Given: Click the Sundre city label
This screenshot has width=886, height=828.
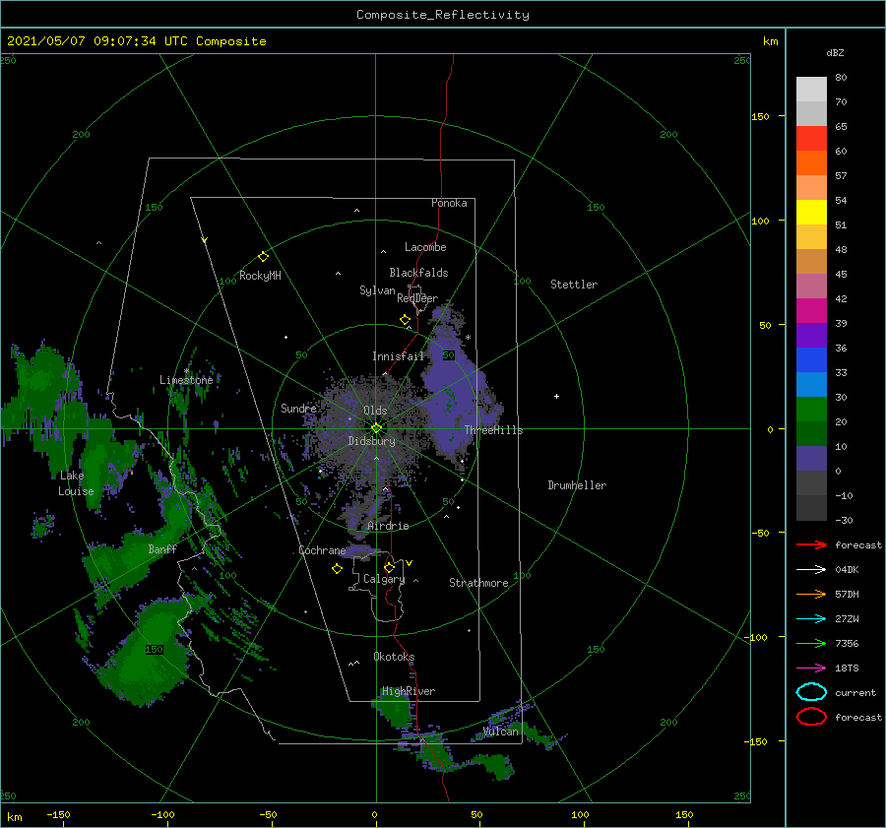Looking at the screenshot, I should pos(298,408).
